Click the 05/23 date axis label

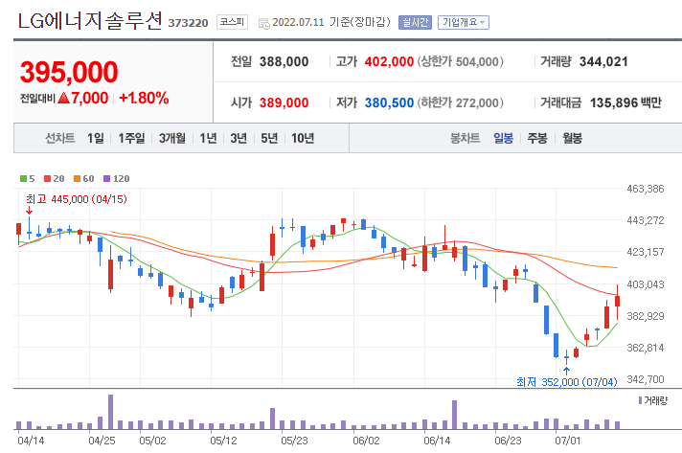coord(294,441)
